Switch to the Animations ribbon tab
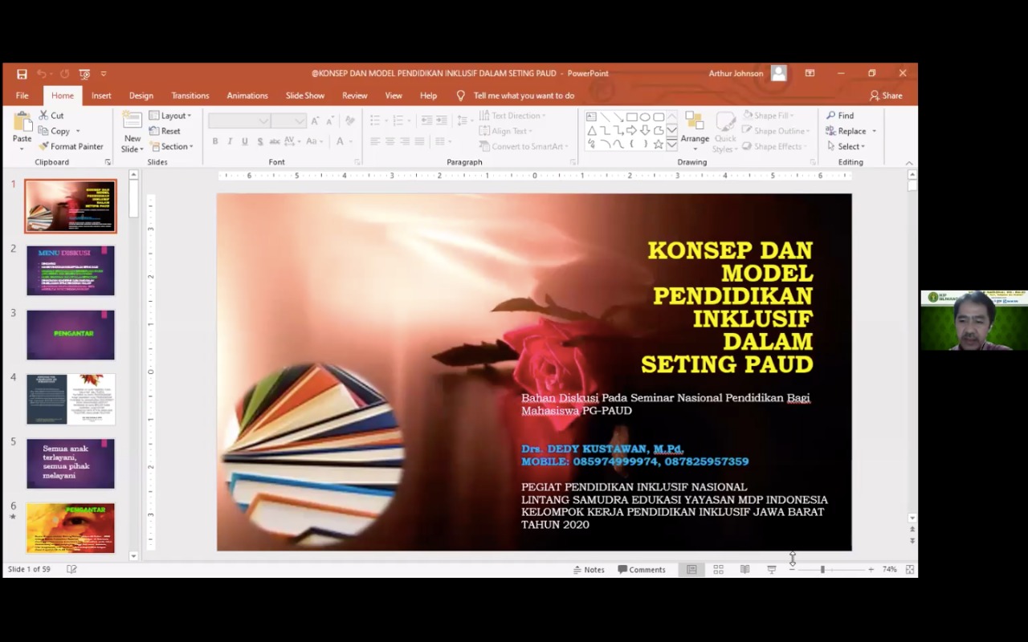Screen dimensions: 1028x642 pyautogui.click(x=247, y=95)
